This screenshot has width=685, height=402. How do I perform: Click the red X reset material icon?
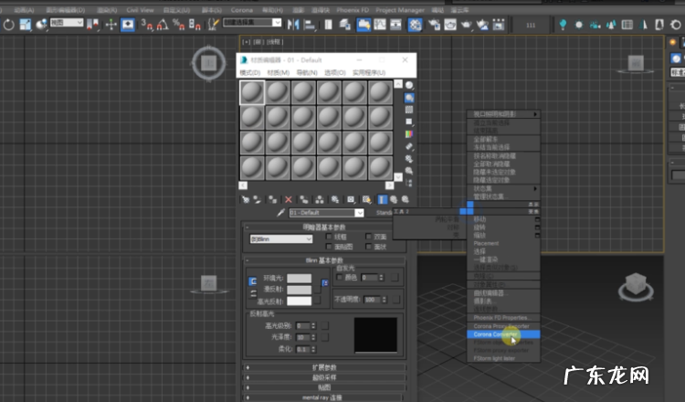[289, 200]
